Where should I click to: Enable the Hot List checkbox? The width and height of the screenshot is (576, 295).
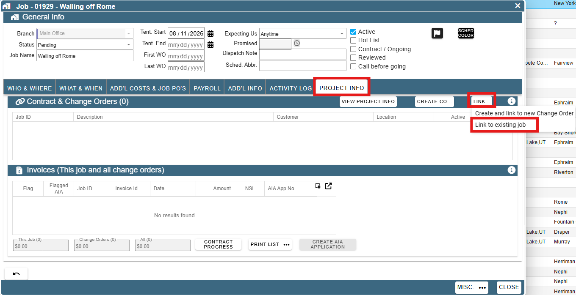353,40
